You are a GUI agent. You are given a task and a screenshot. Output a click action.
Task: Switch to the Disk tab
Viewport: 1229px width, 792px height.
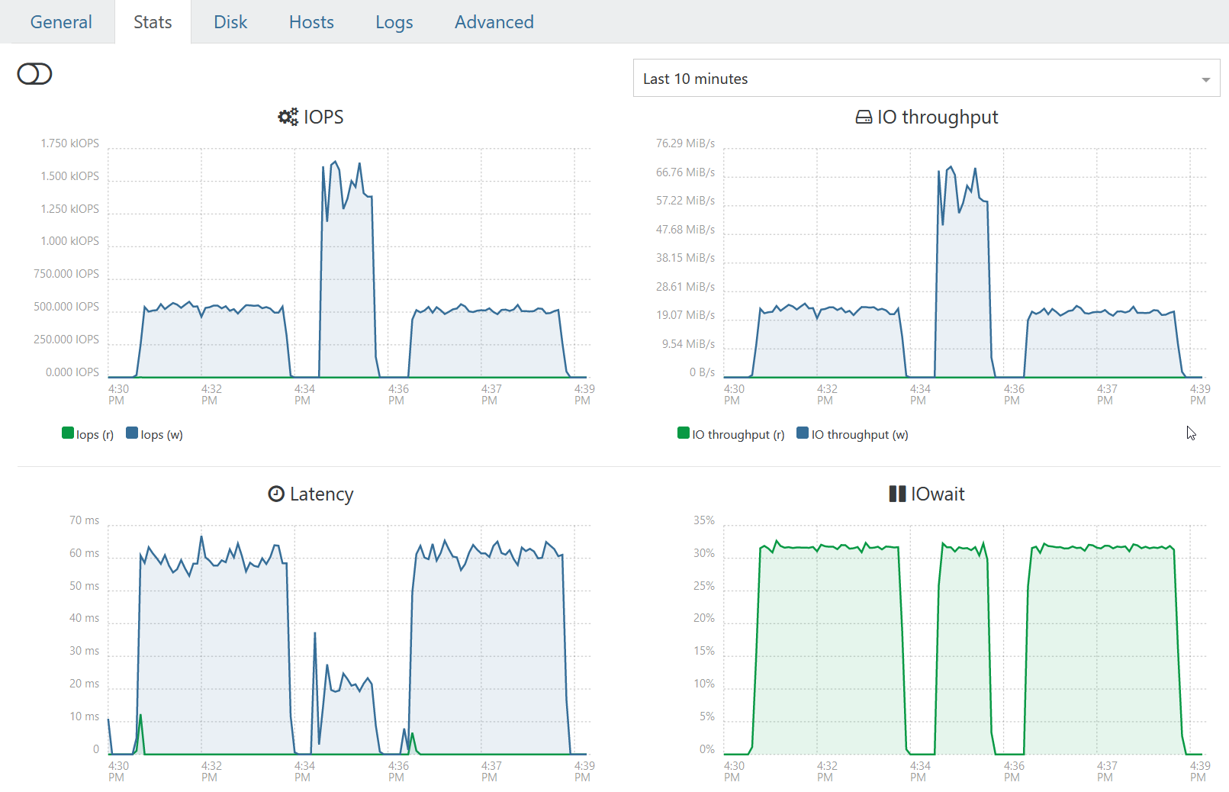point(230,21)
